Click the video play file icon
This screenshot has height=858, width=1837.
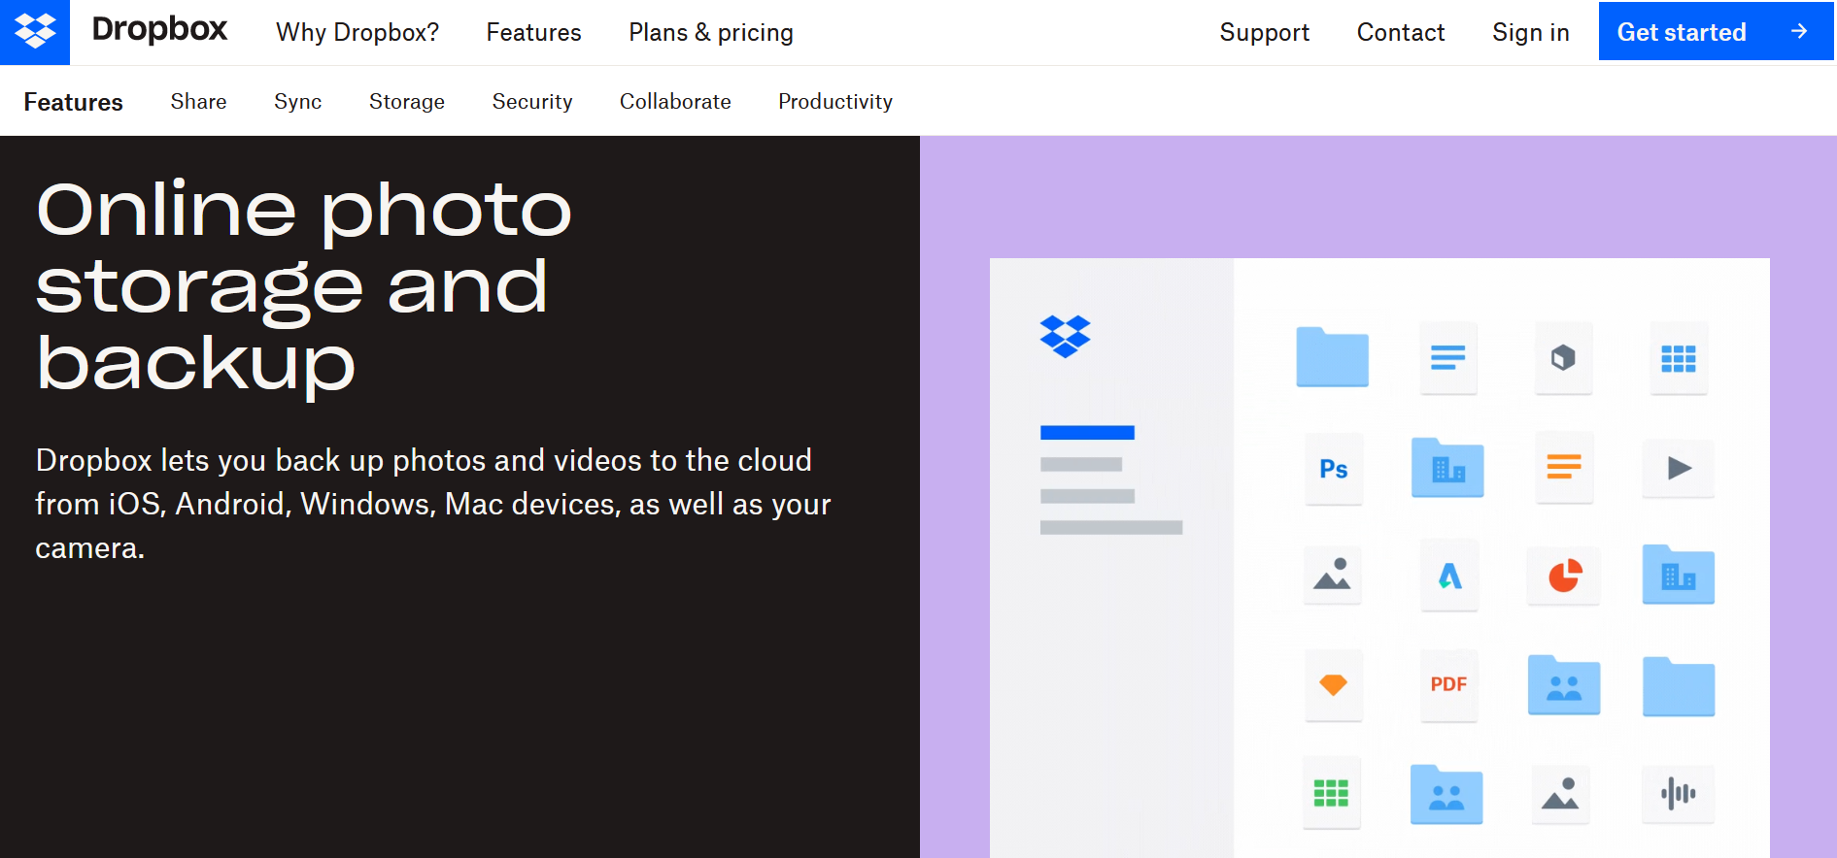click(x=1679, y=469)
